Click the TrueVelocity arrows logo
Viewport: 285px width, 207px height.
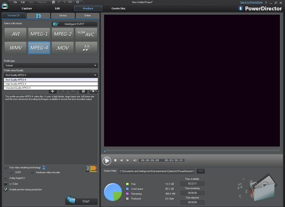click(x=92, y=169)
